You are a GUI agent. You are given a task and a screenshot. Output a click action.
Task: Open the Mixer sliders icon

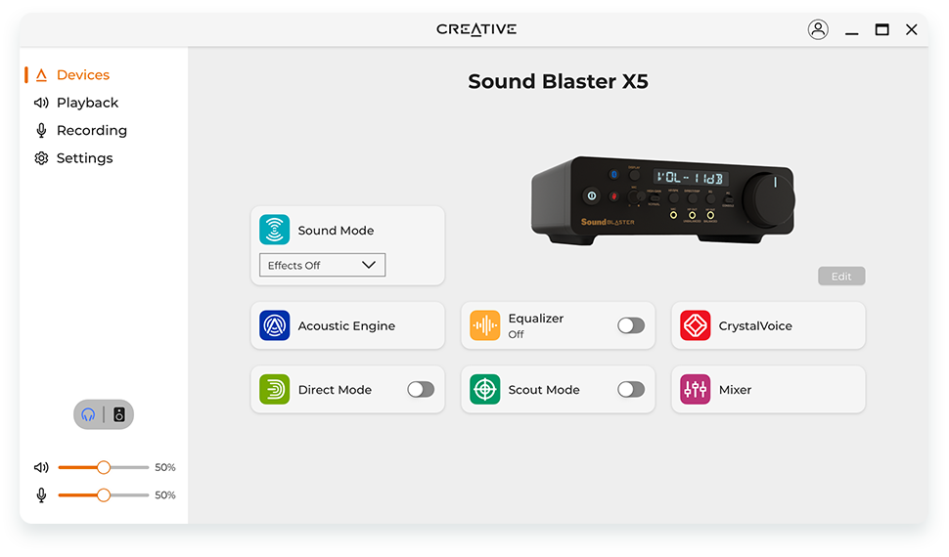[696, 390]
